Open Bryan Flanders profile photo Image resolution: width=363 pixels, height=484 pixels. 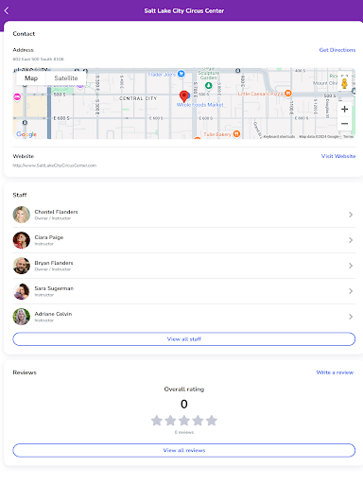tap(22, 266)
